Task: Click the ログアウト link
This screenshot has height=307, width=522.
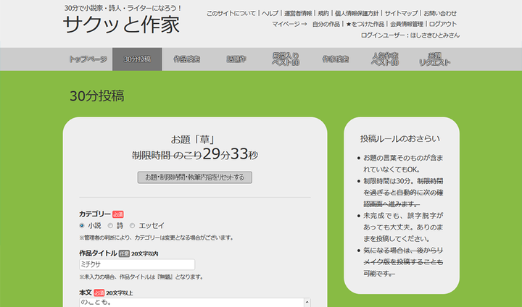Action: tap(443, 24)
